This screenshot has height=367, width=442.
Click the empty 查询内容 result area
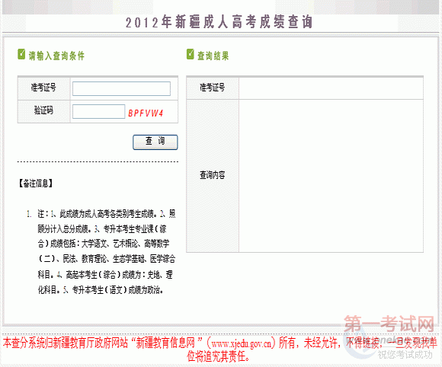click(331, 176)
